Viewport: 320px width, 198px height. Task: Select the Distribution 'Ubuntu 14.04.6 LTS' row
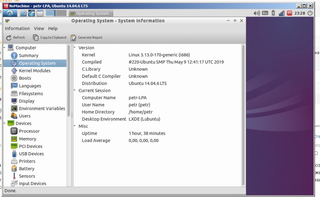(157, 83)
